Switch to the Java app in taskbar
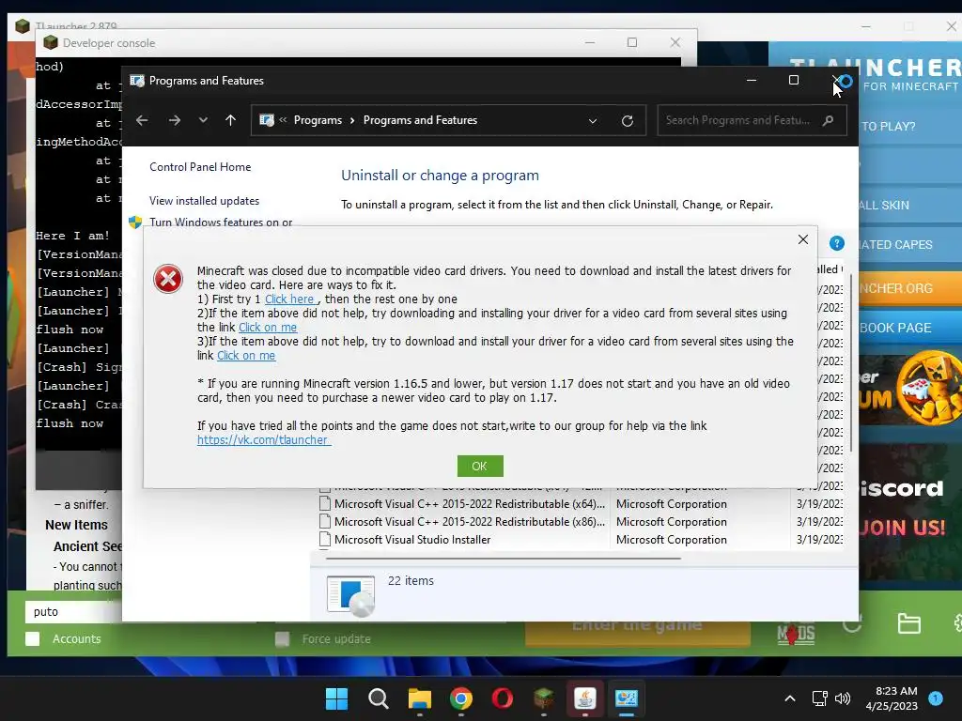 pos(585,698)
